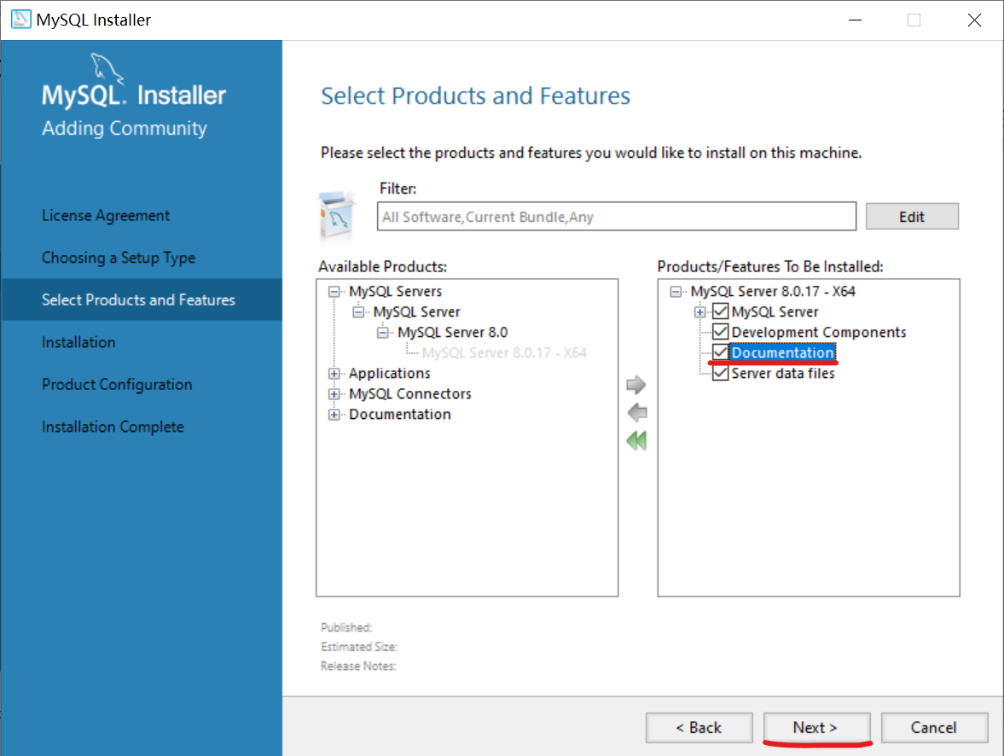Click the right arrow add-product icon
Viewport: 1004px width, 756px height.
tap(635, 385)
